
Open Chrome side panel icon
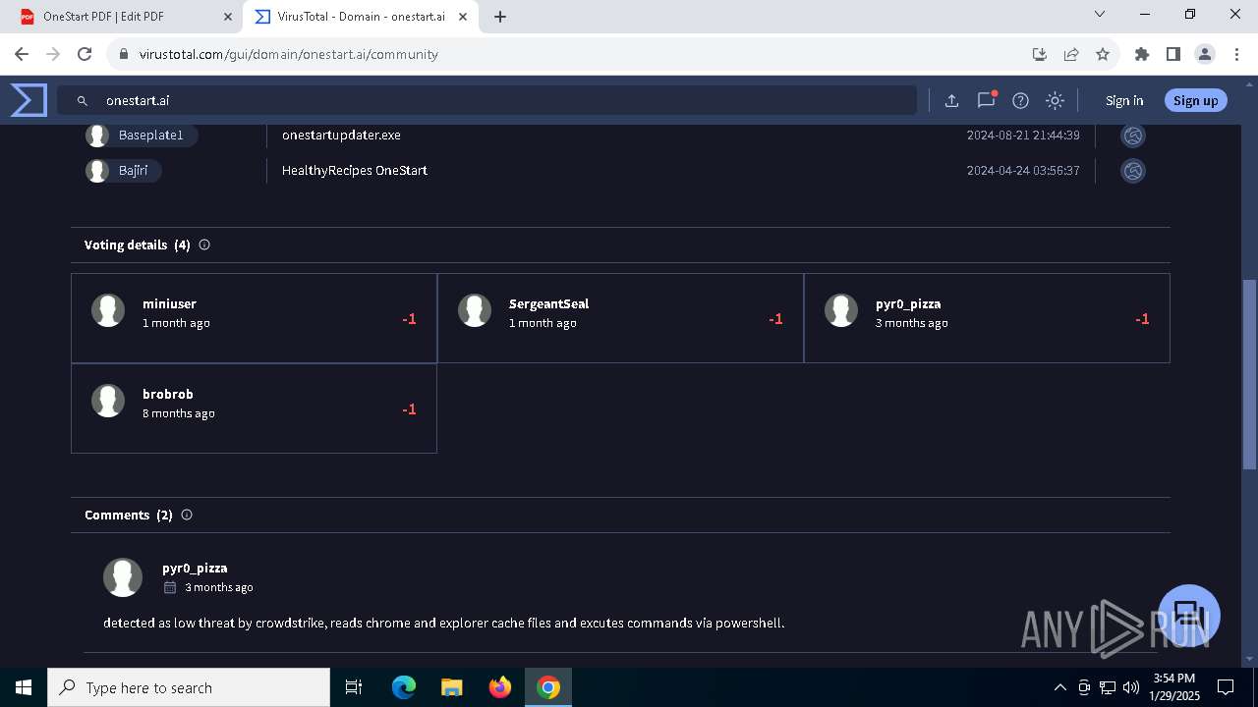tap(1172, 54)
